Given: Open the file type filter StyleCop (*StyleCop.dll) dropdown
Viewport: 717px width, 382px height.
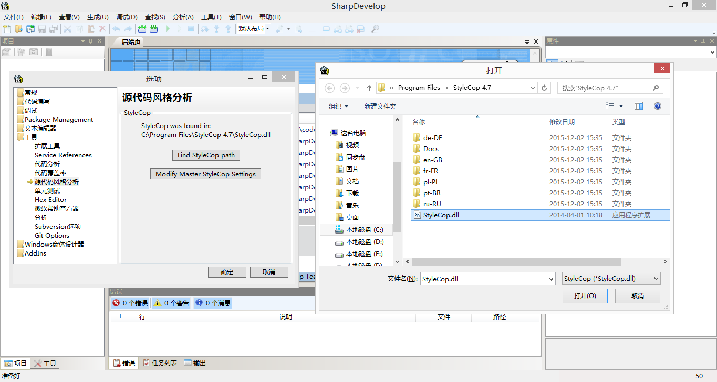Looking at the screenshot, I should 611,279.
